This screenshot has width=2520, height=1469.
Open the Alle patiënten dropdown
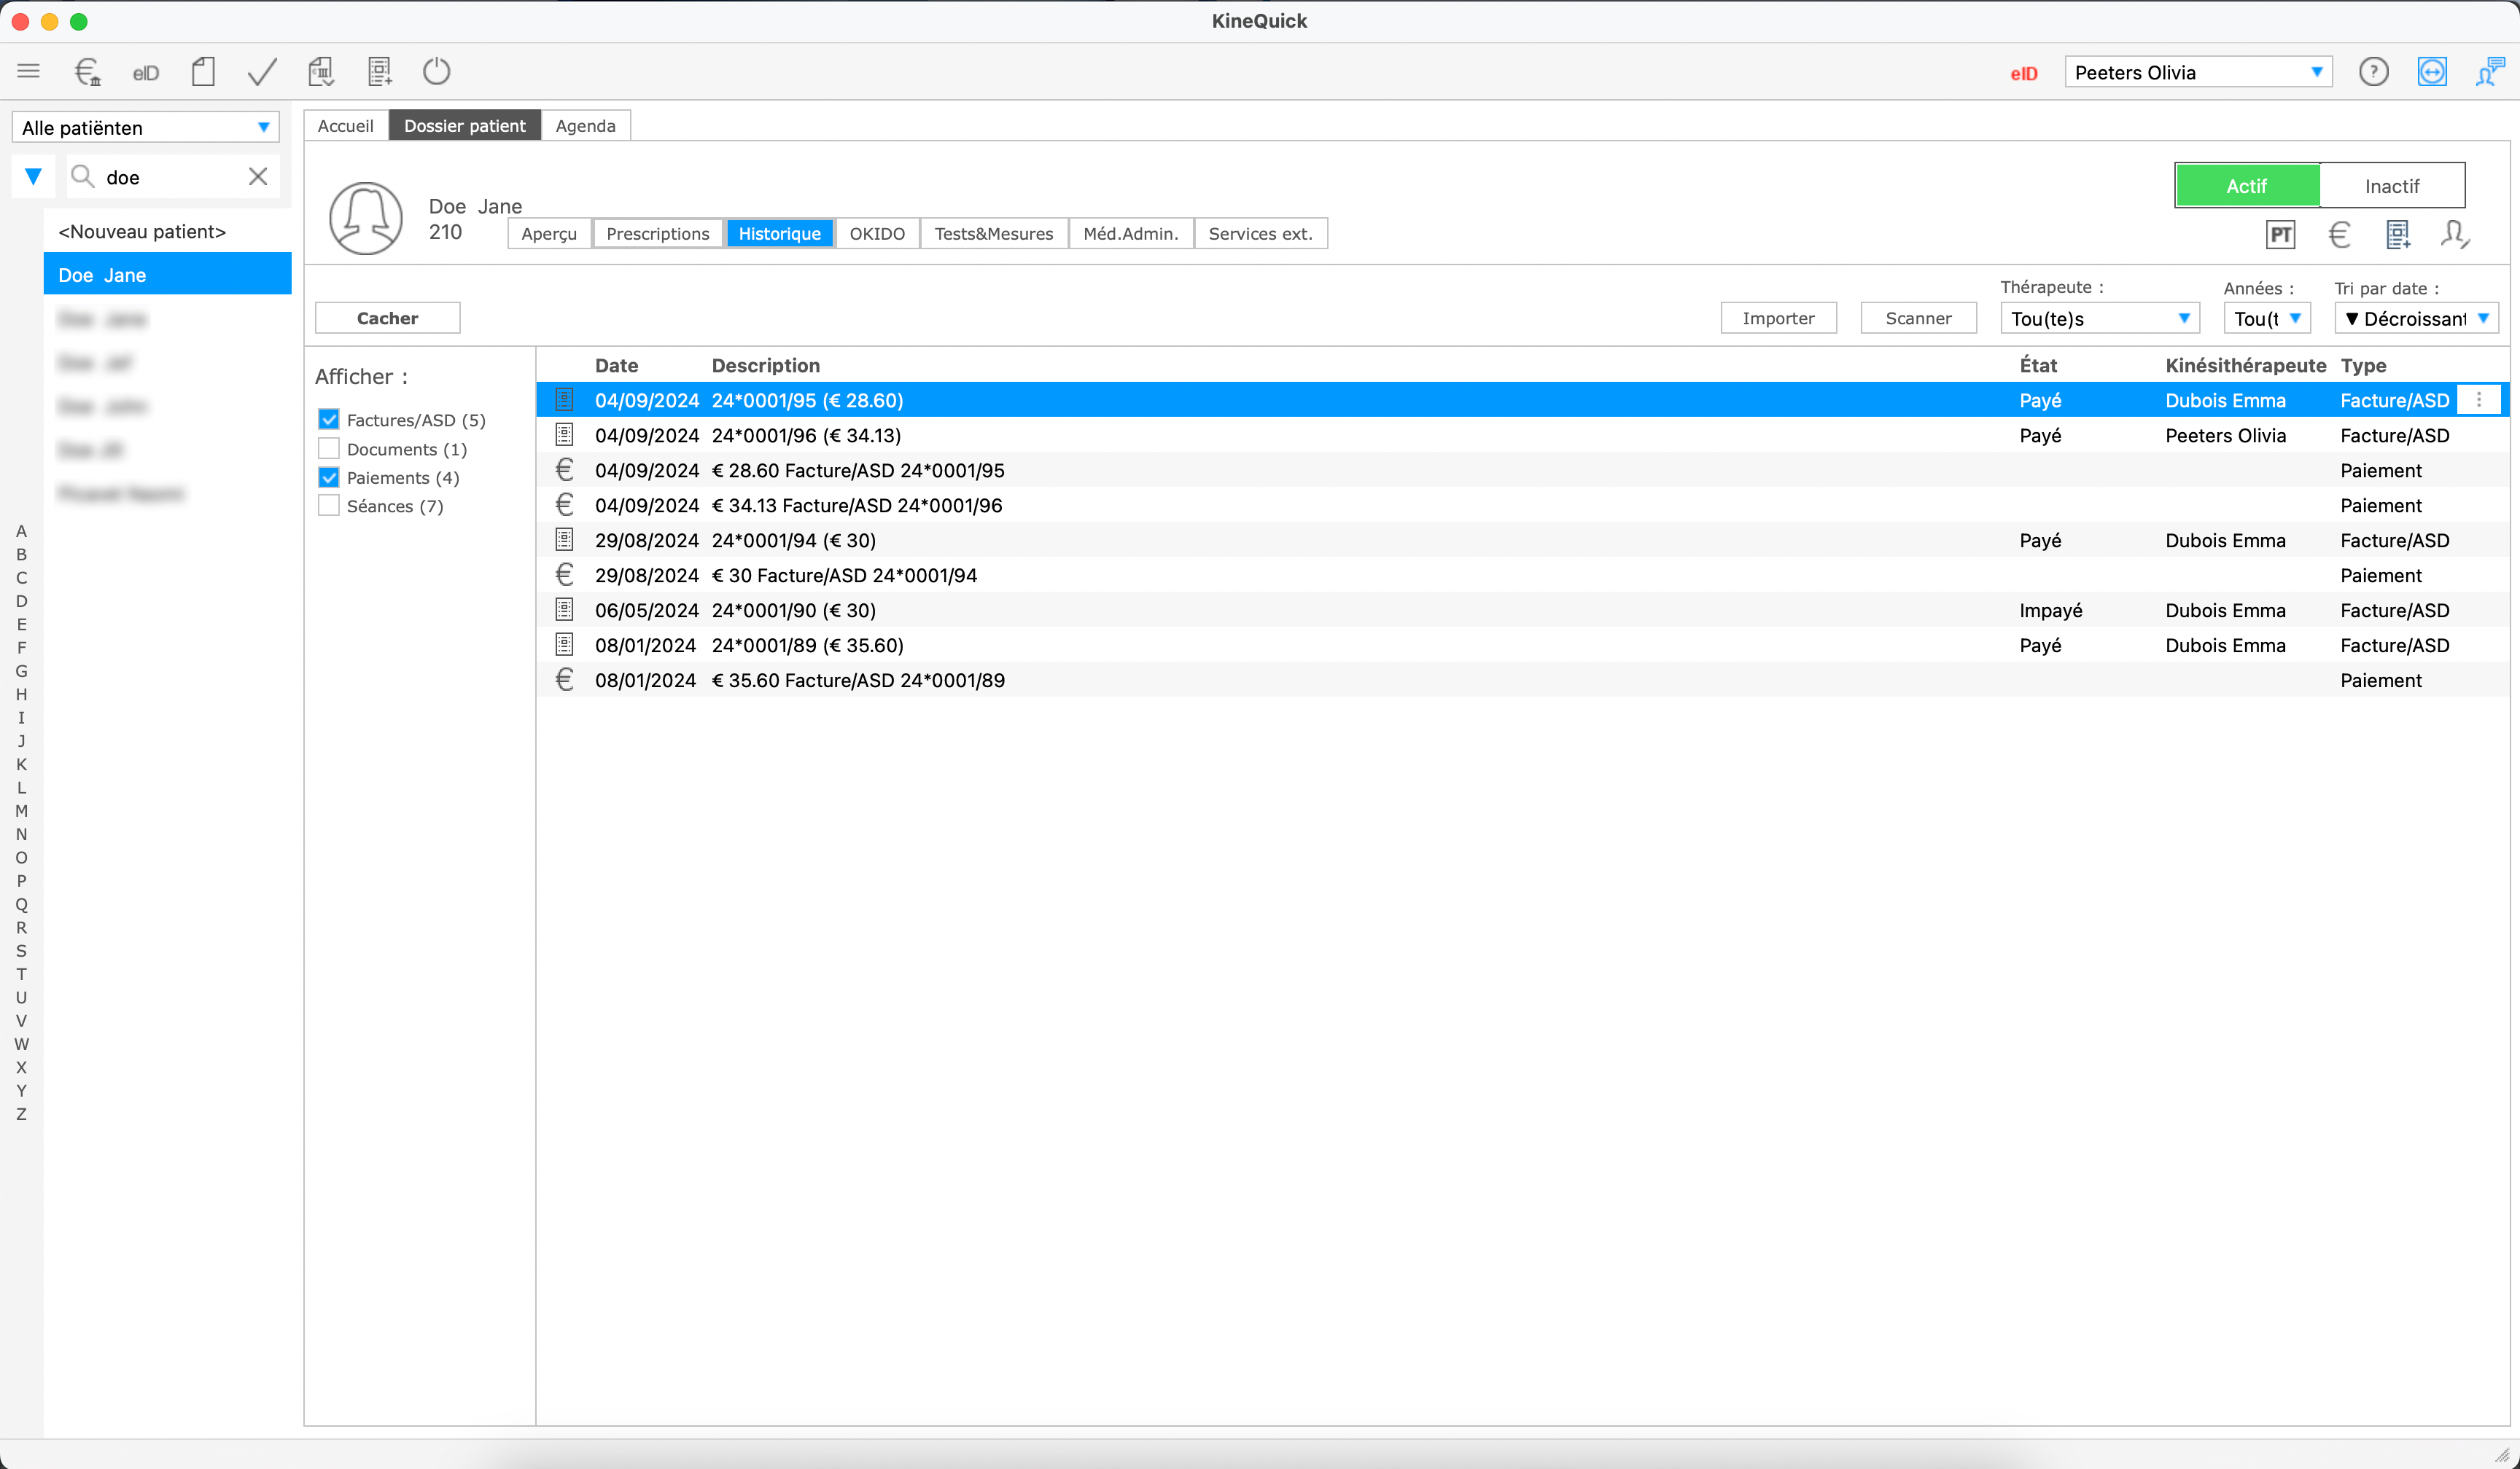(146, 127)
